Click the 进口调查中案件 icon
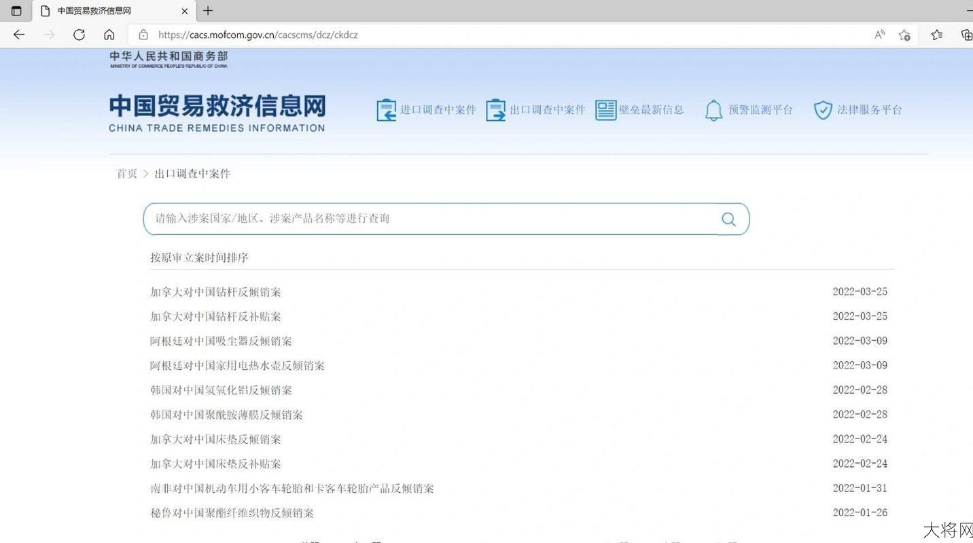973x543 pixels. [386, 110]
